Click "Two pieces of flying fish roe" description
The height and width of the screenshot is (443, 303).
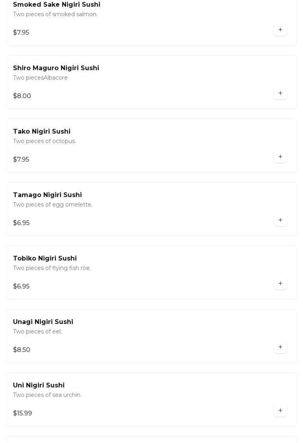(52, 268)
